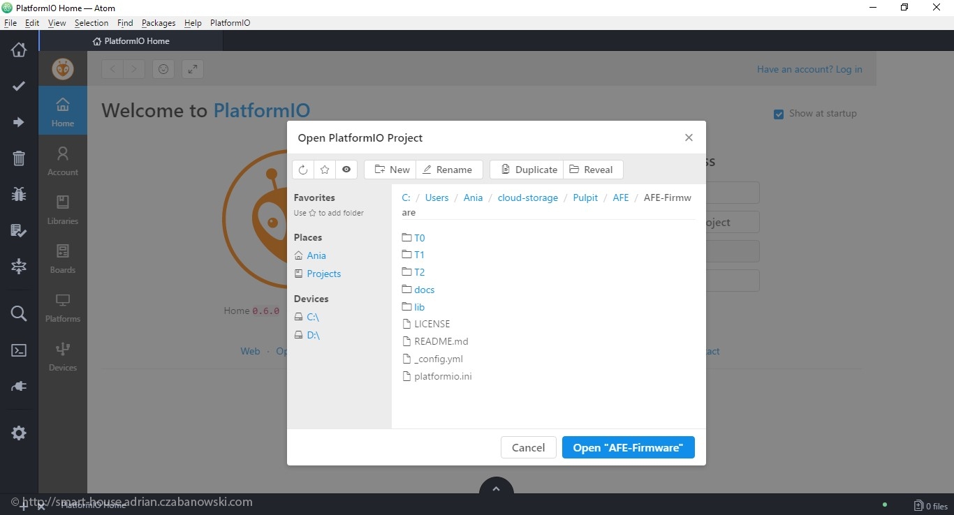Click the README.md file

(x=435, y=341)
